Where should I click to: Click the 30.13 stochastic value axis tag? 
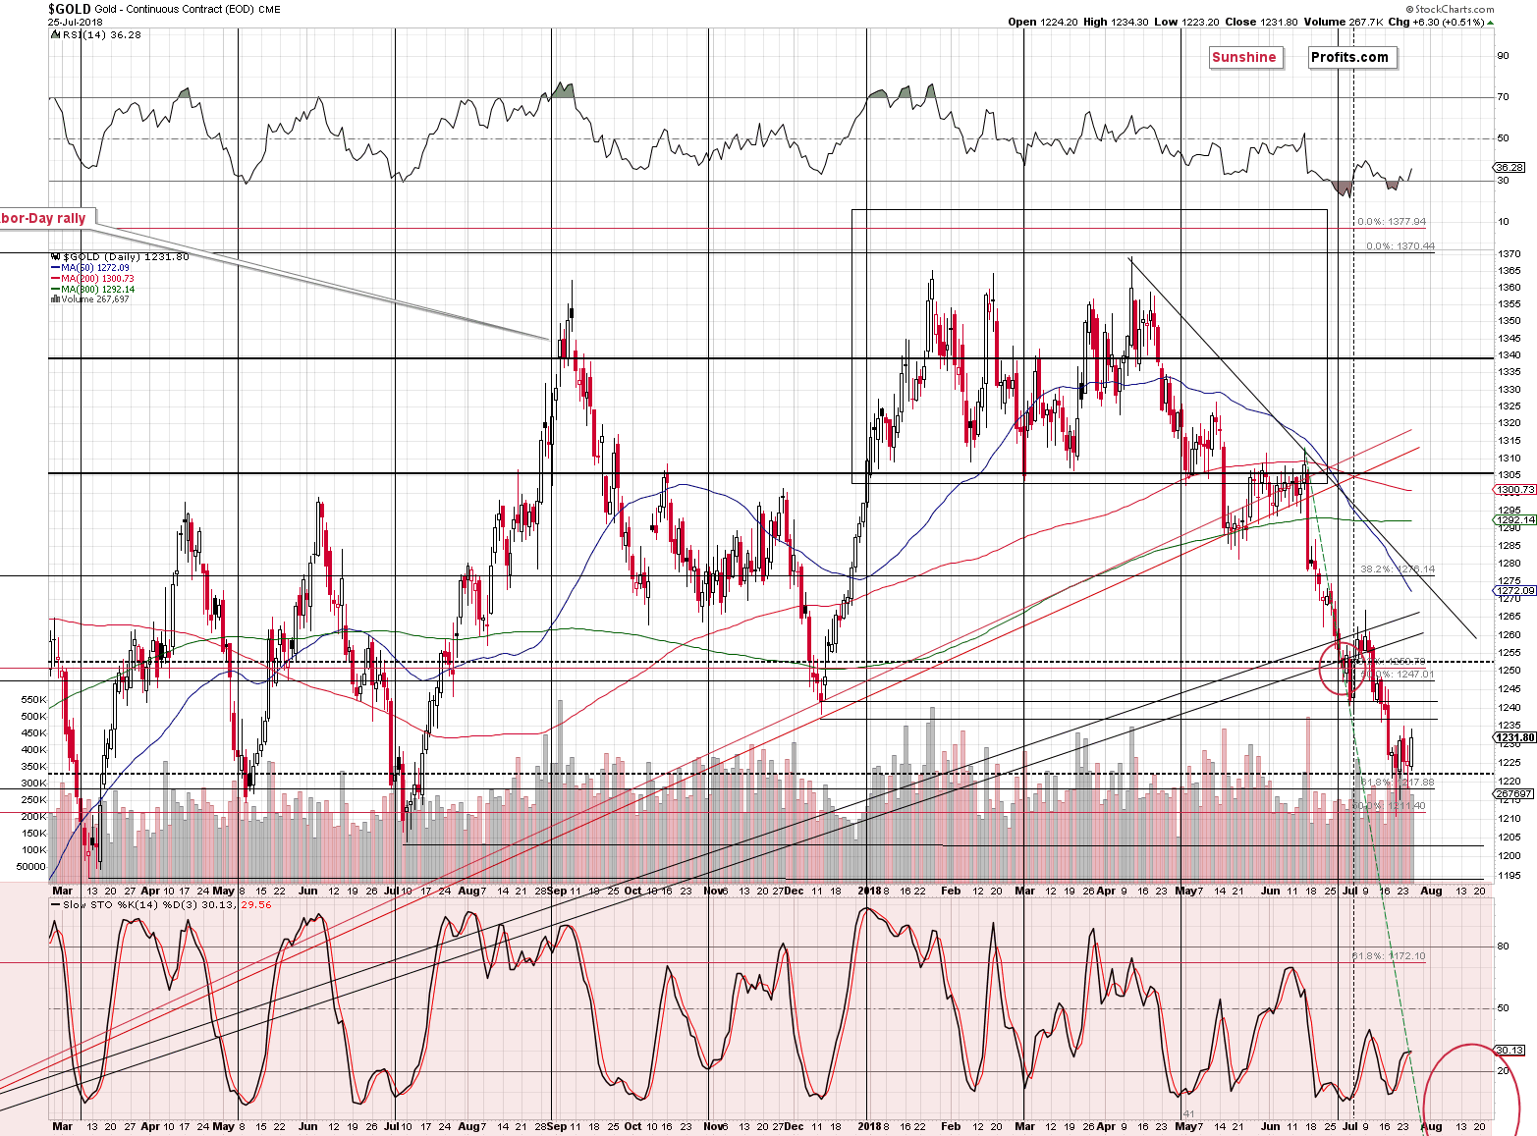pos(1510,1050)
